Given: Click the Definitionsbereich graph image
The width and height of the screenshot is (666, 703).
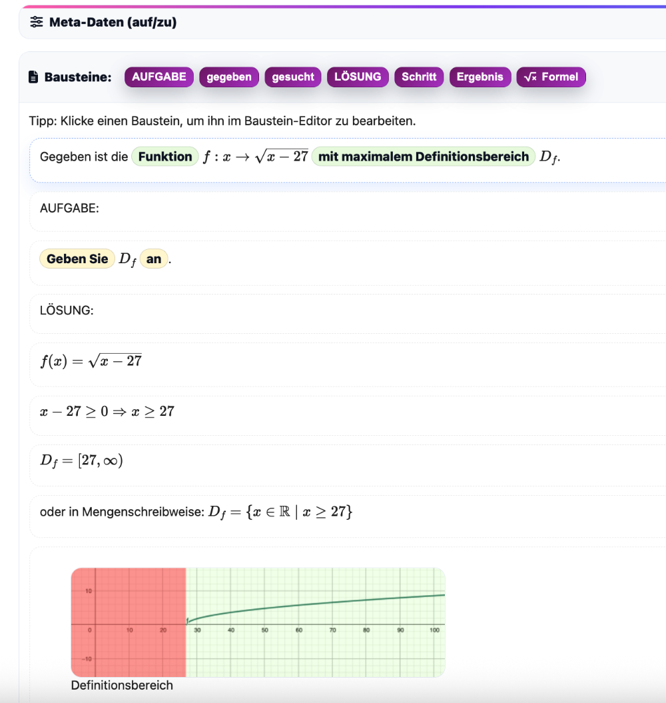Looking at the screenshot, I should click(x=258, y=622).
